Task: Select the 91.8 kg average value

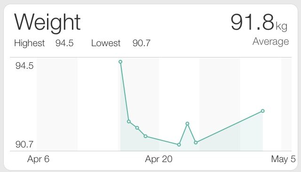Action: pos(259,22)
